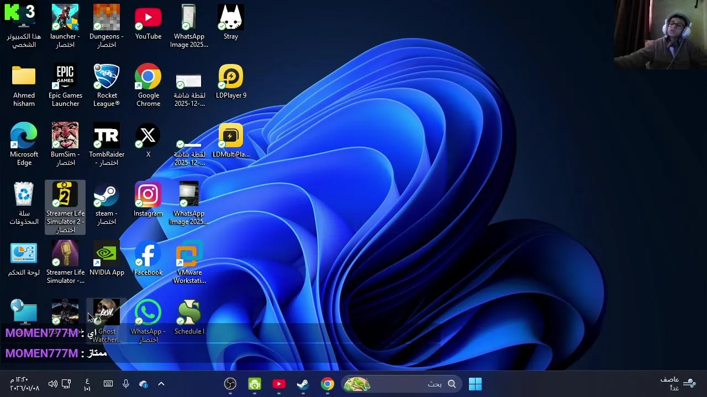Select the steam desktop shortcut
The image size is (707, 397).
point(107,203)
